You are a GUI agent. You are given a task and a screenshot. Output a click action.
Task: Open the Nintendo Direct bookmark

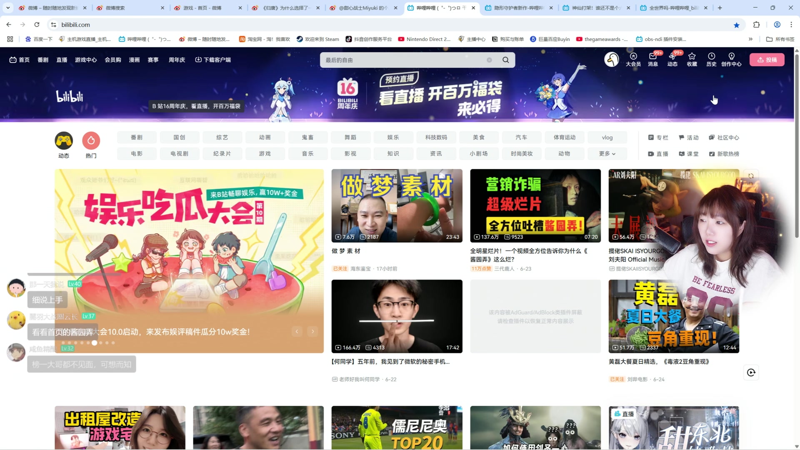(424, 39)
